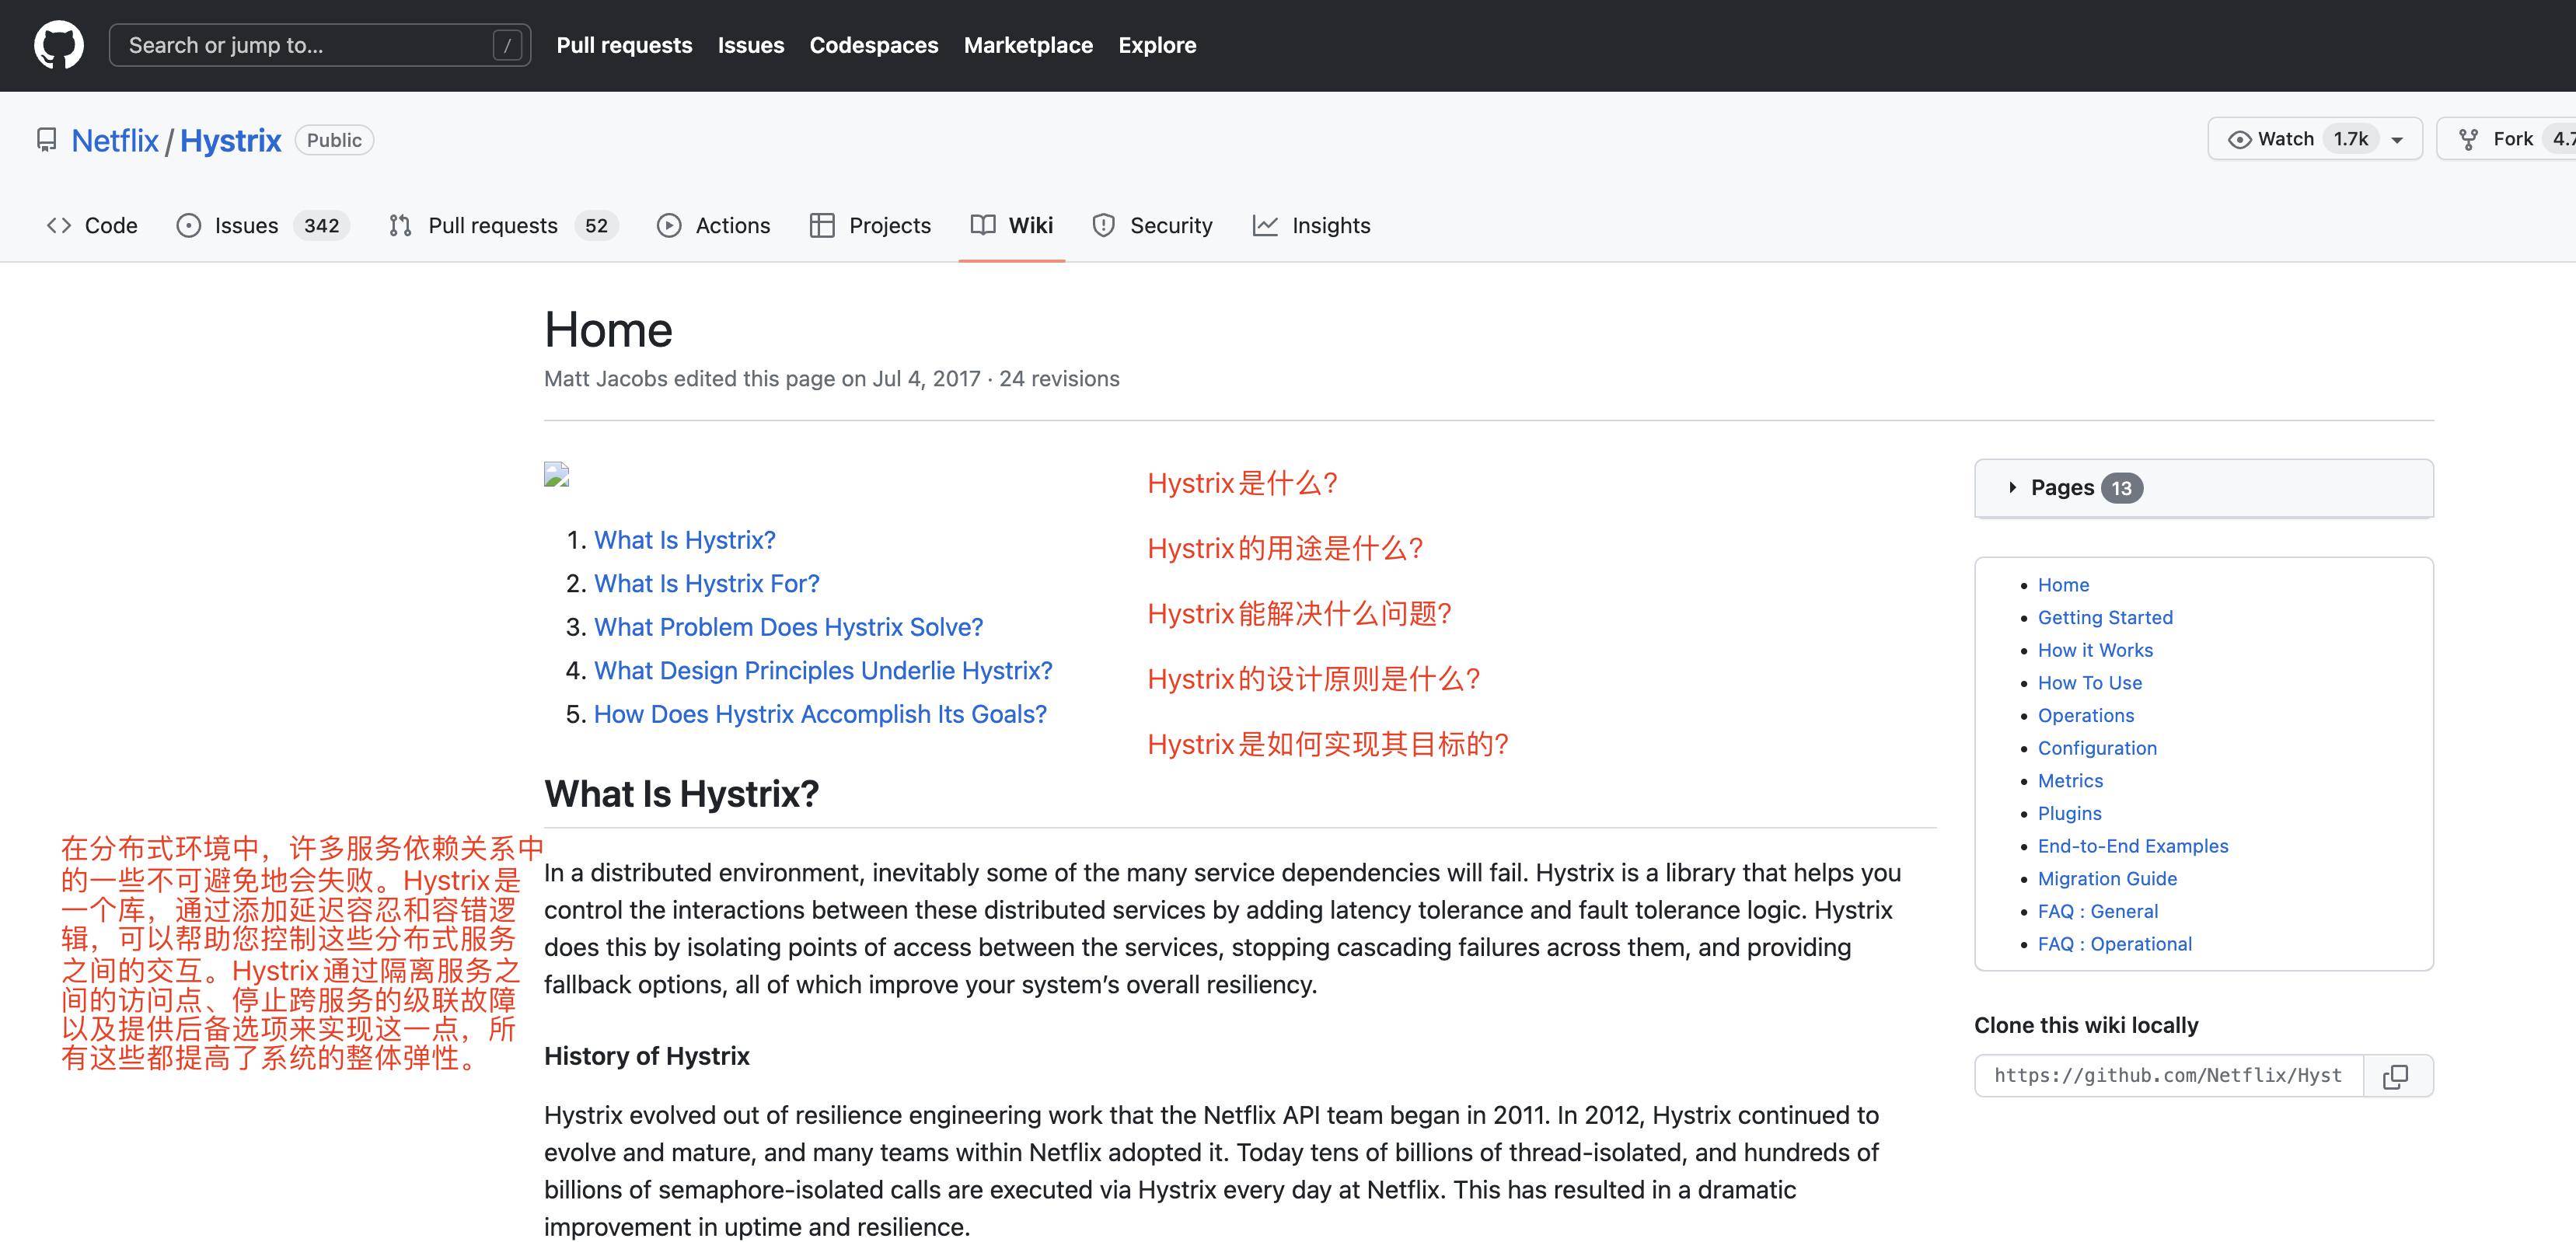The image size is (2576, 1242).
Task: Open the What Is Hystrix For link
Action: [x=705, y=583]
